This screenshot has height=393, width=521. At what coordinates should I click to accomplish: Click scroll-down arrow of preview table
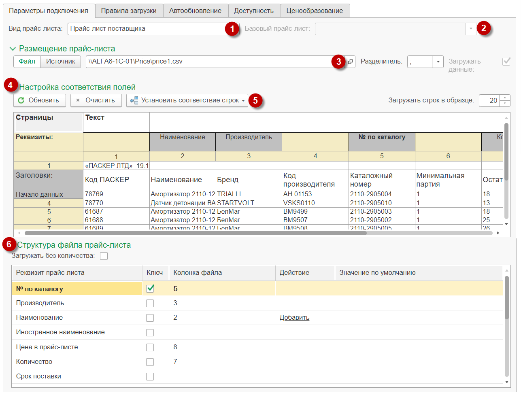tap(506, 224)
